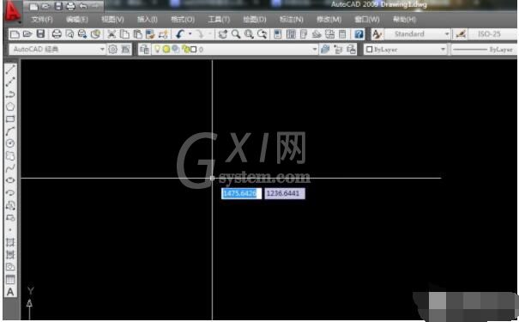Open the 工具(T) menu

tap(219, 20)
